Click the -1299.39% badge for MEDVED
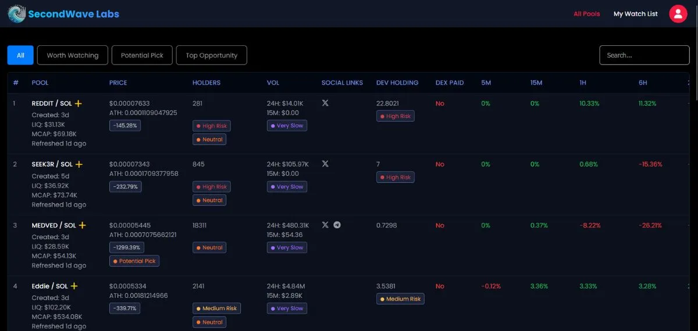 [x=127, y=247]
